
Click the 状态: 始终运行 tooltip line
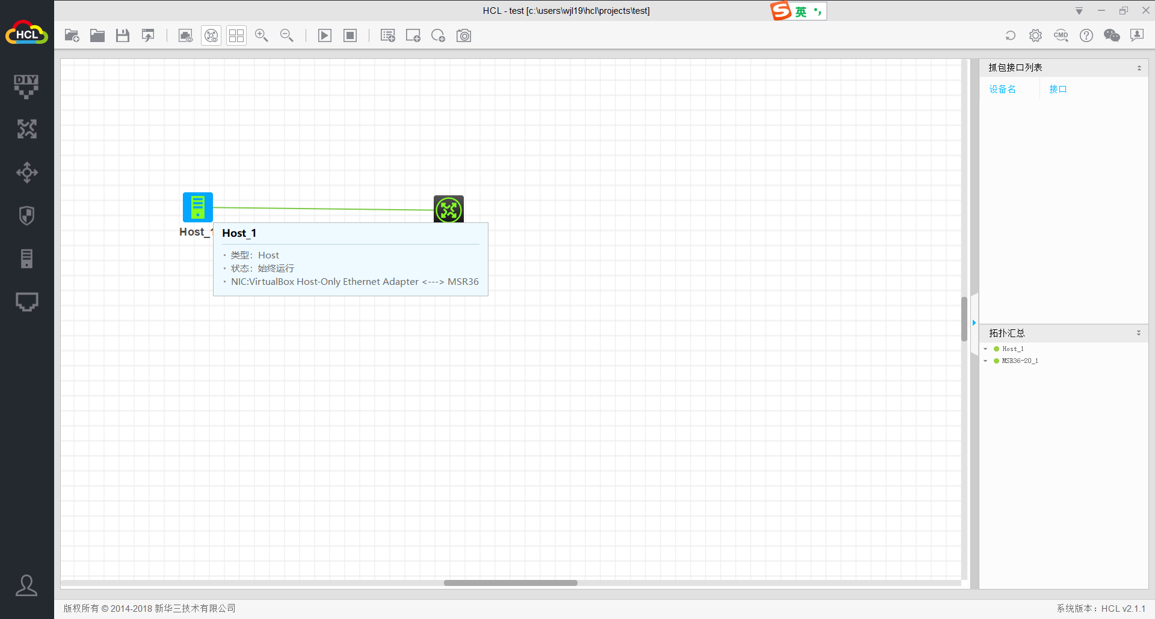(262, 269)
